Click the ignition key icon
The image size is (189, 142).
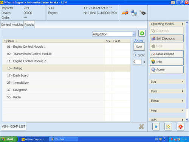click(143, 12)
